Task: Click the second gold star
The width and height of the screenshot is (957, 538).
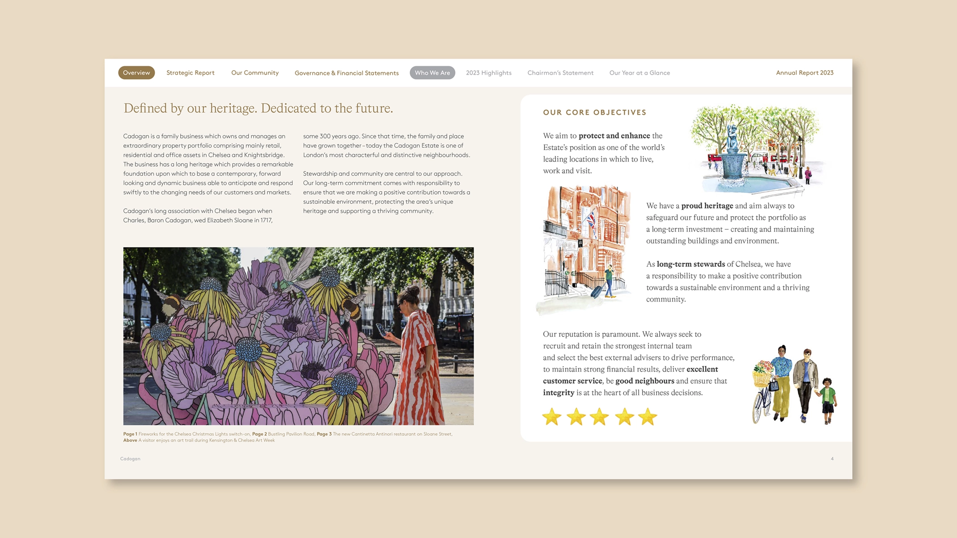Action: [x=576, y=416]
